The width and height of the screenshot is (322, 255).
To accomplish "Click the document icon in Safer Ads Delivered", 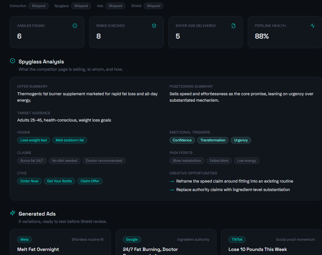I will pos(233,26).
